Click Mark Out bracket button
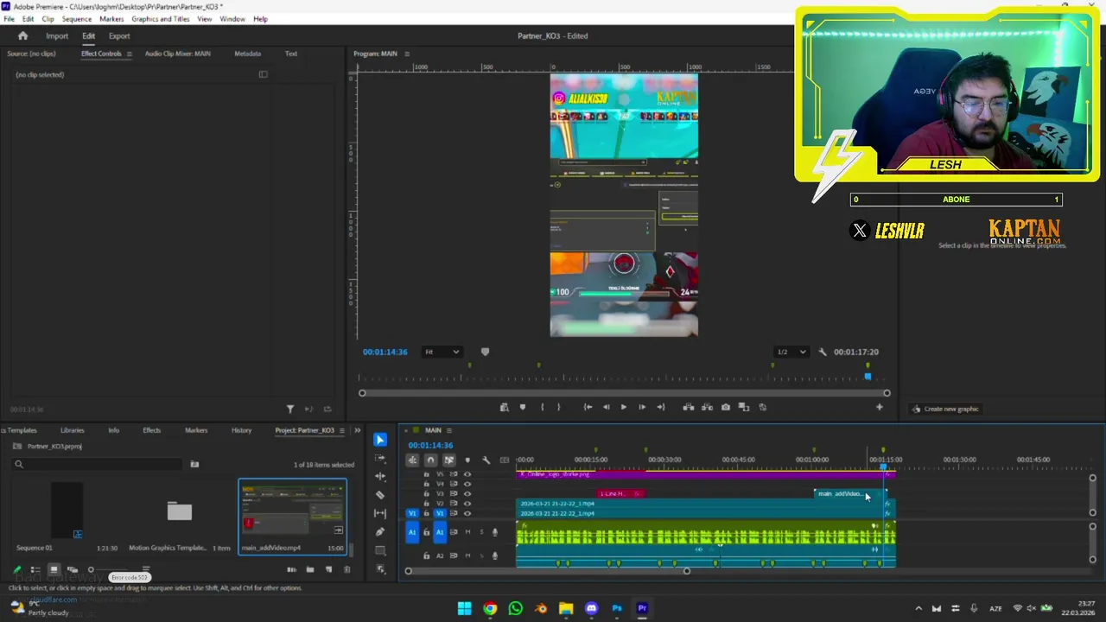 [559, 407]
